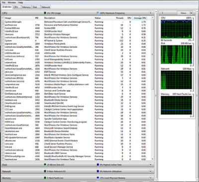Viewport: 199px width, 182px height.
Task: Select the 'Resource and Performance Monitor' description
Action: (x=61, y=25)
